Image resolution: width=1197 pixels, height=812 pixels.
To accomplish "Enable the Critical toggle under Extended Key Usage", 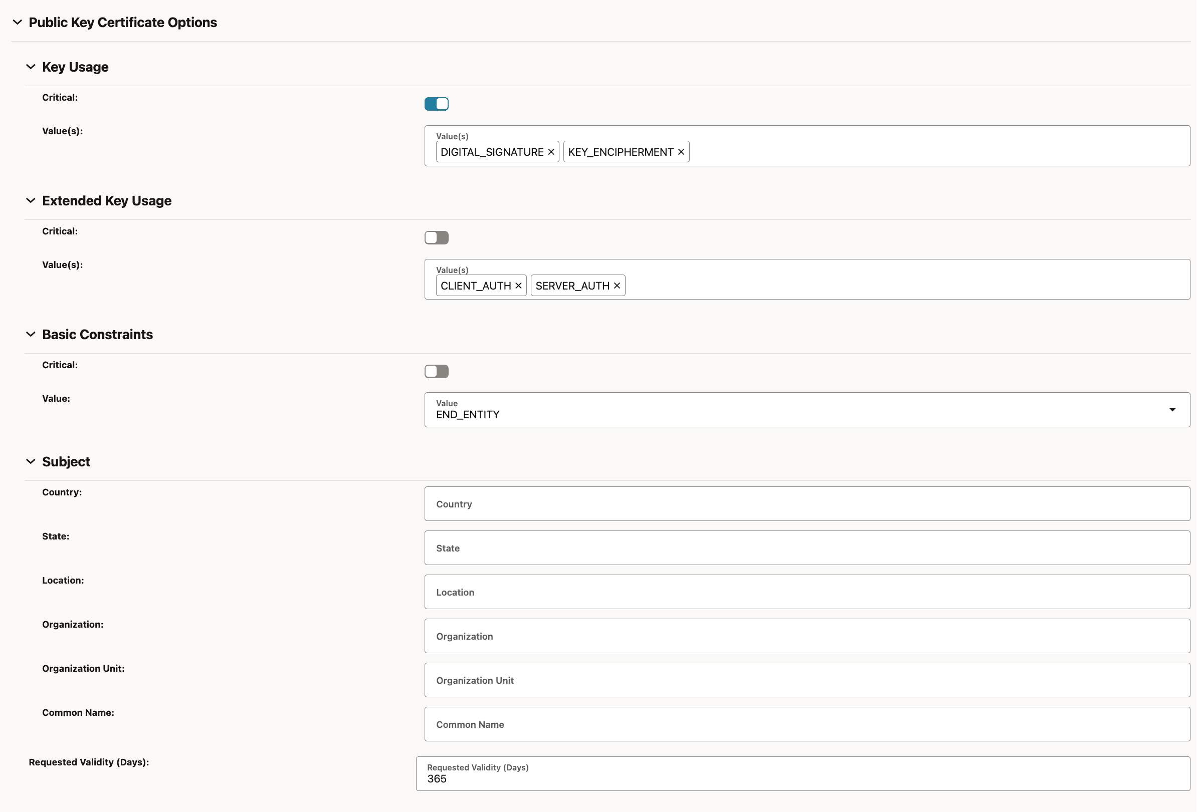I will click(x=436, y=237).
